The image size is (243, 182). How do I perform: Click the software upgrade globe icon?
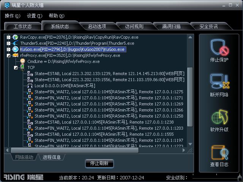click(219, 117)
